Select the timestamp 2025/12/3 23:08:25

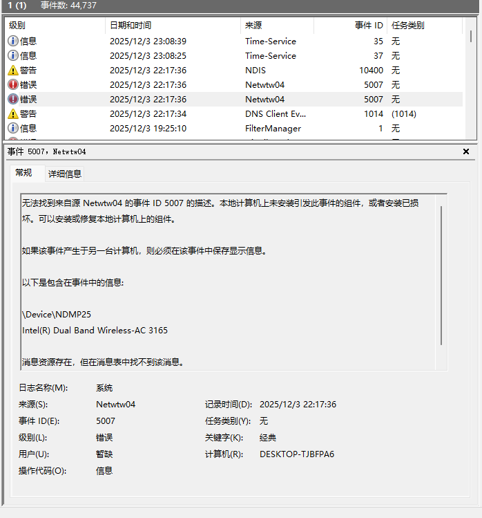click(148, 56)
